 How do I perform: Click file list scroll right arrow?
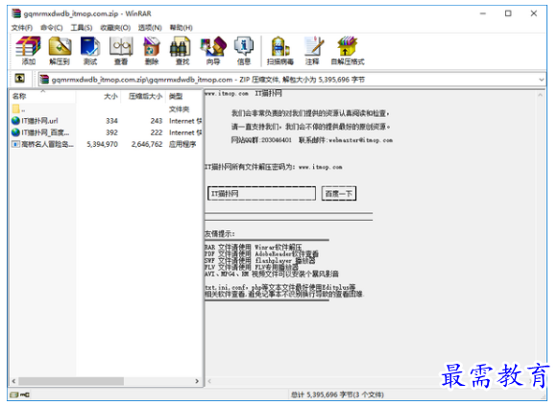197,381
